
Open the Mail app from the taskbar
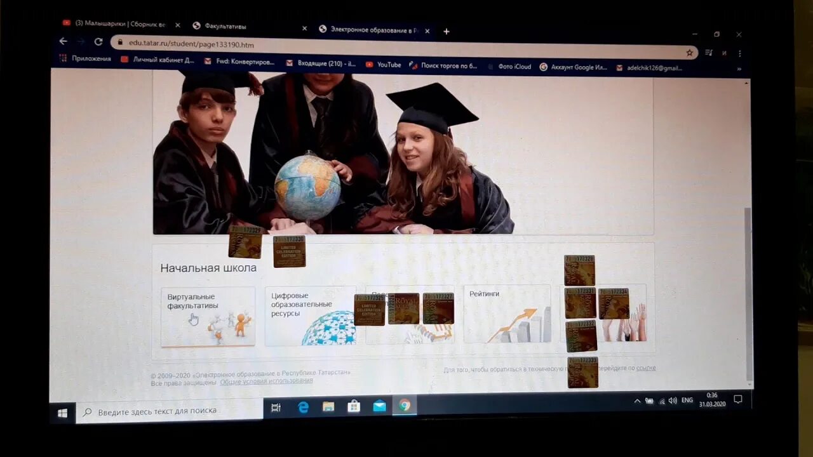pos(379,406)
